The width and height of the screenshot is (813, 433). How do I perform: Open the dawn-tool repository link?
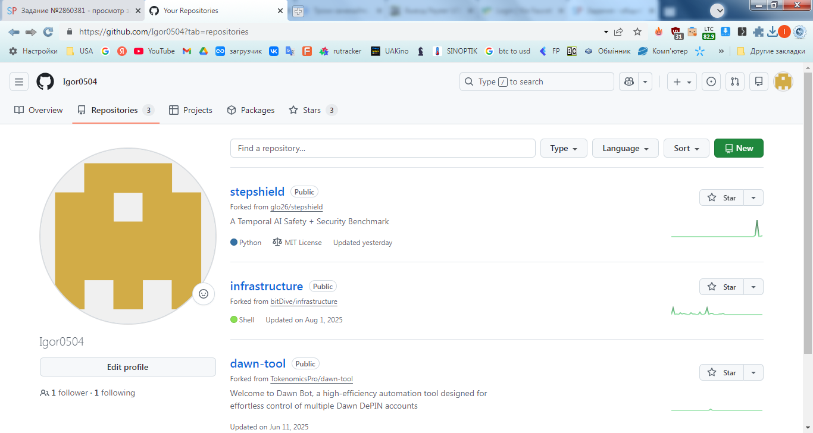pyautogui.click(x=258, y=363)
